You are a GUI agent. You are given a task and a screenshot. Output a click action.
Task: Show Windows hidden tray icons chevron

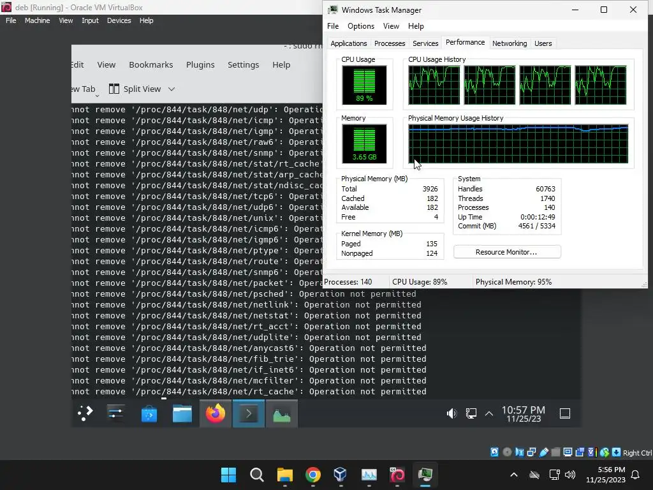514,475
